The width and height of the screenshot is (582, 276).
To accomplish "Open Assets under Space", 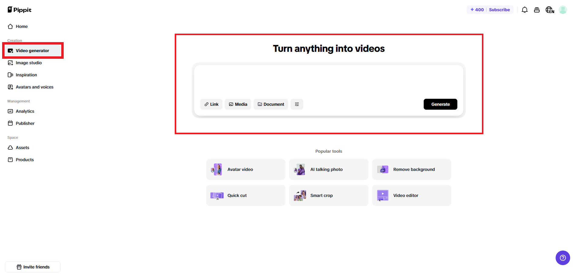I will click(33, 148).
